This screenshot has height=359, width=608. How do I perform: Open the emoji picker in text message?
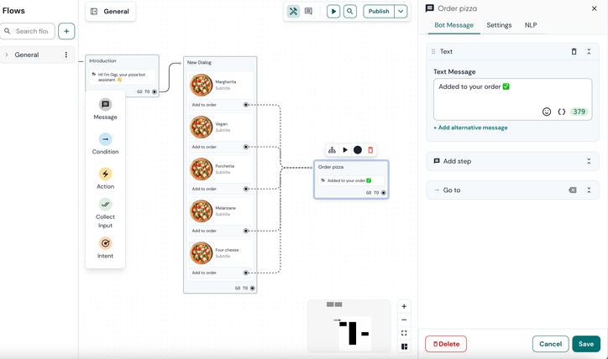547,112
